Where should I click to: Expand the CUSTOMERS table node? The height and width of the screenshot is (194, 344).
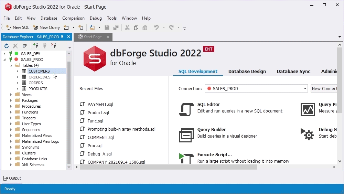17,71
